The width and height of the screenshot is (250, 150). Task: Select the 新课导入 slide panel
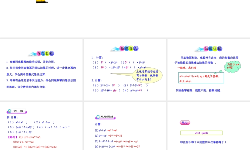pos(125,69)
